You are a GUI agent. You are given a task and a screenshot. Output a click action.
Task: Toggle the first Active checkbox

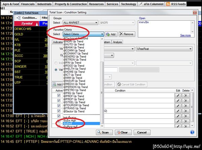[59, 95]
